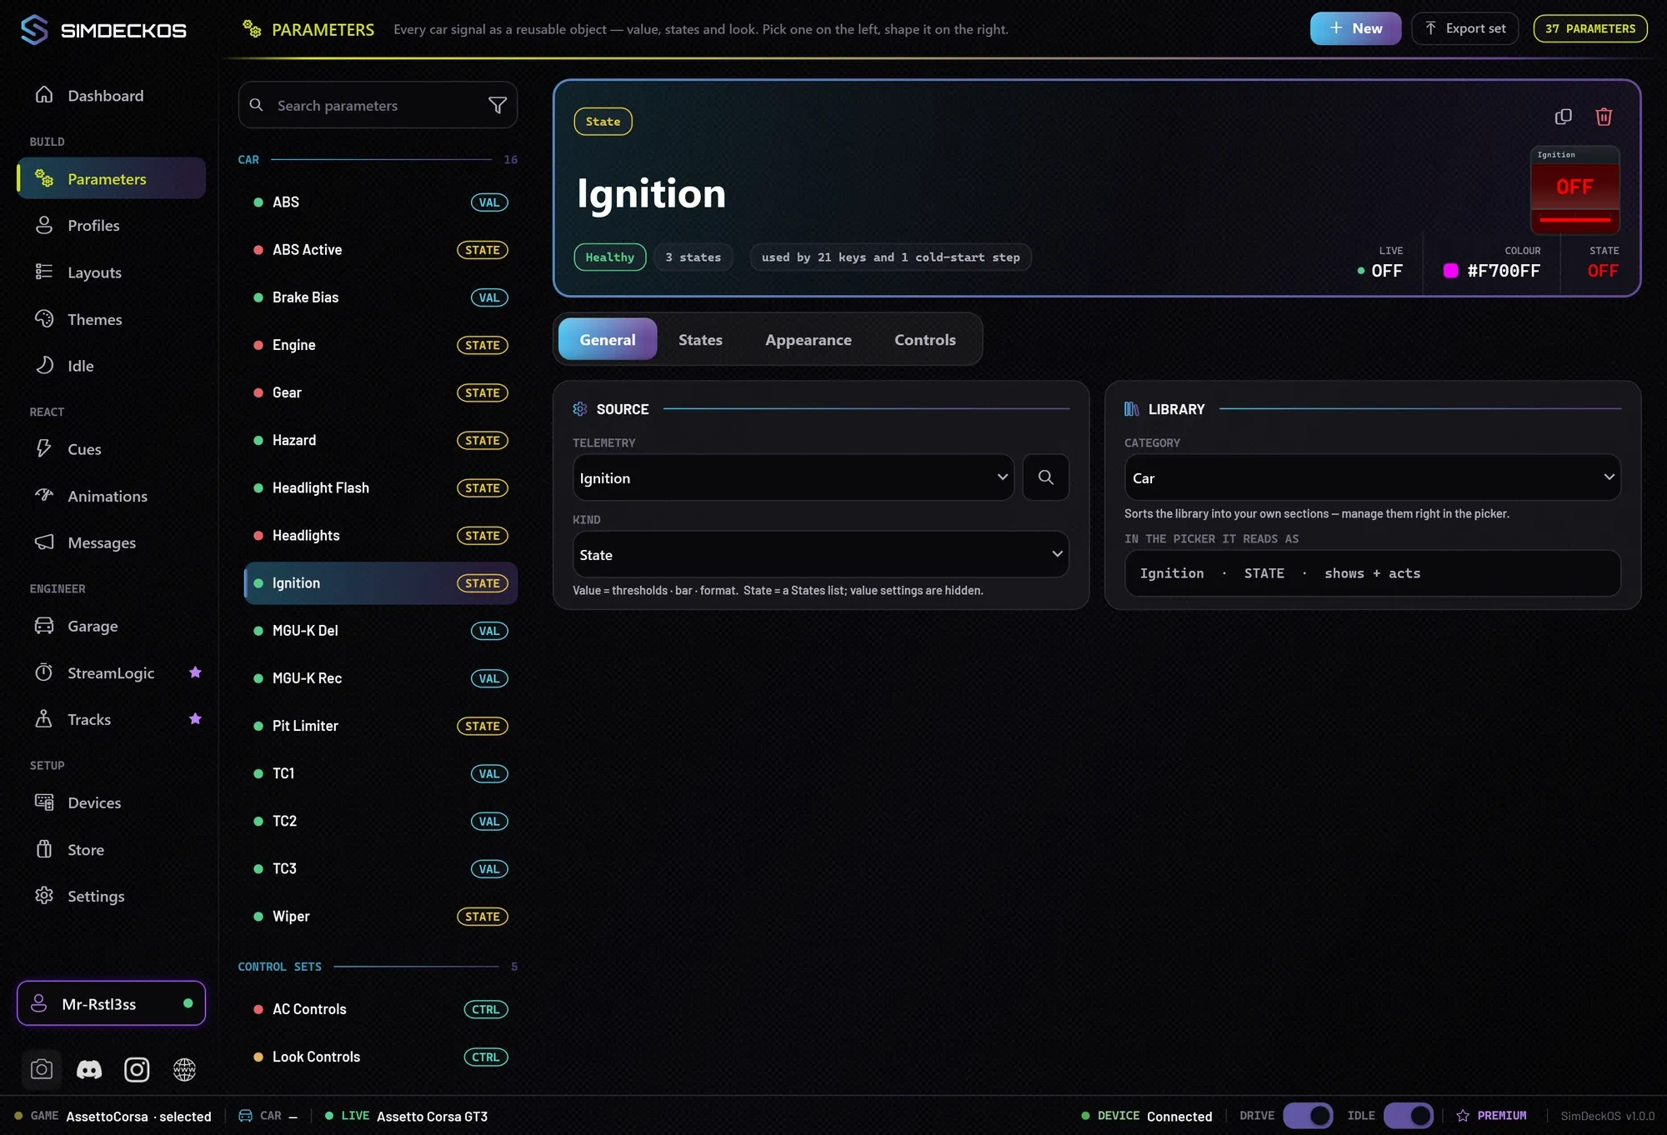Click the Export set button
This screenshot has height=1135, width=1667.
[1464, 28]
